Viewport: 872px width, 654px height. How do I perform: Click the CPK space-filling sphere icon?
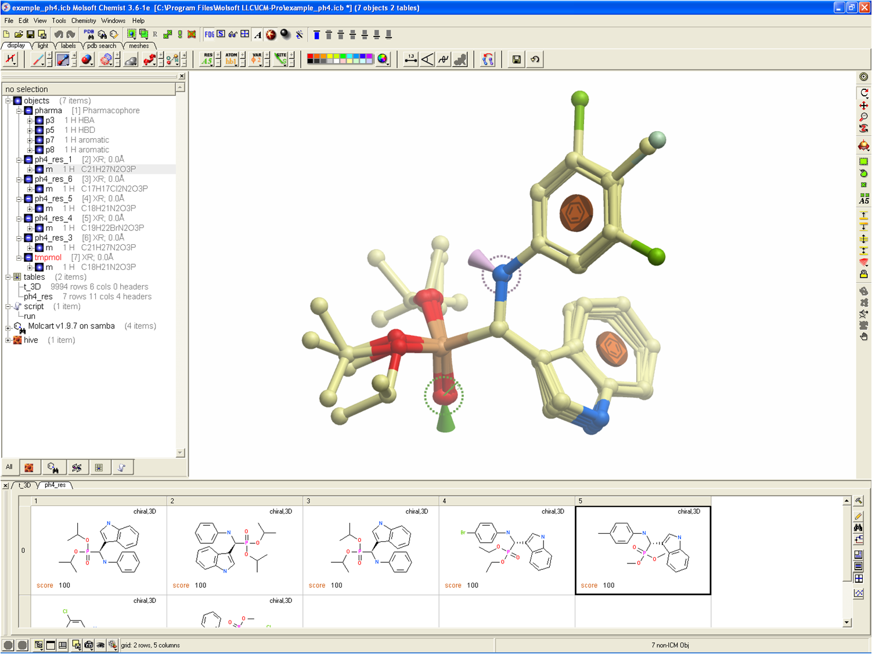click(87, 59)
